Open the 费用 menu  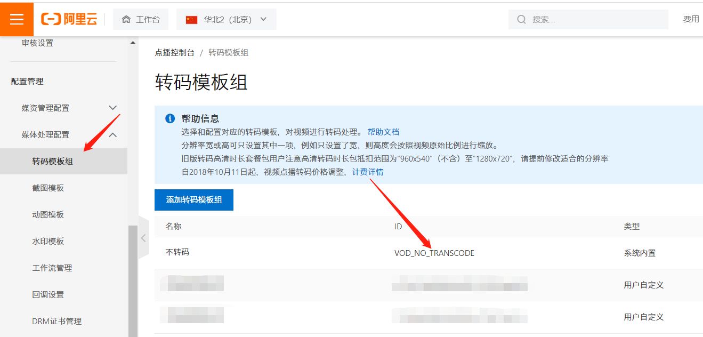click(x=691, y=19)
